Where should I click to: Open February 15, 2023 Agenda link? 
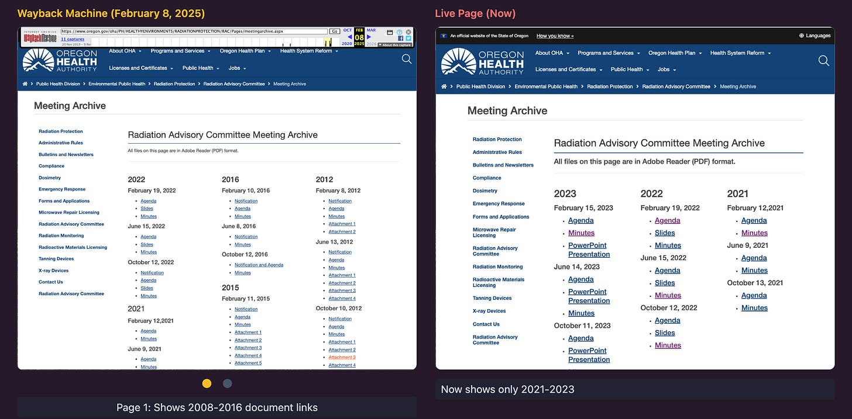pyautogui.click(x=581, y=220)
